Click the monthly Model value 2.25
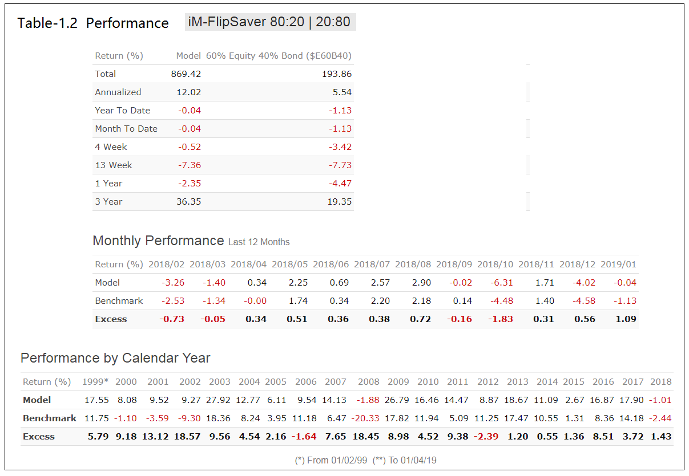The width and height of the screenshot is (689, 476). pos(298,283)
